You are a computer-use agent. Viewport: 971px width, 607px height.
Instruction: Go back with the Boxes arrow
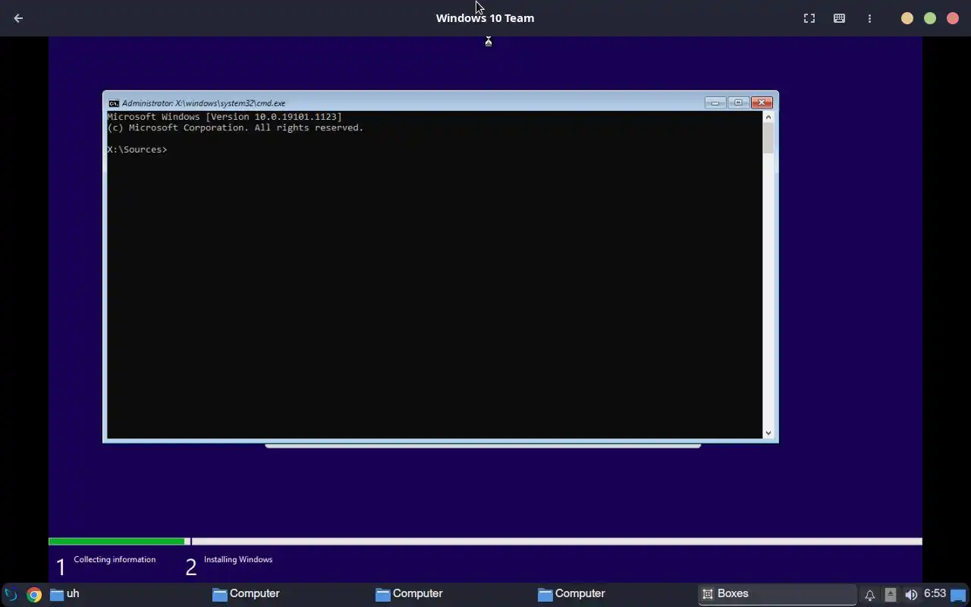click(18, 18)
